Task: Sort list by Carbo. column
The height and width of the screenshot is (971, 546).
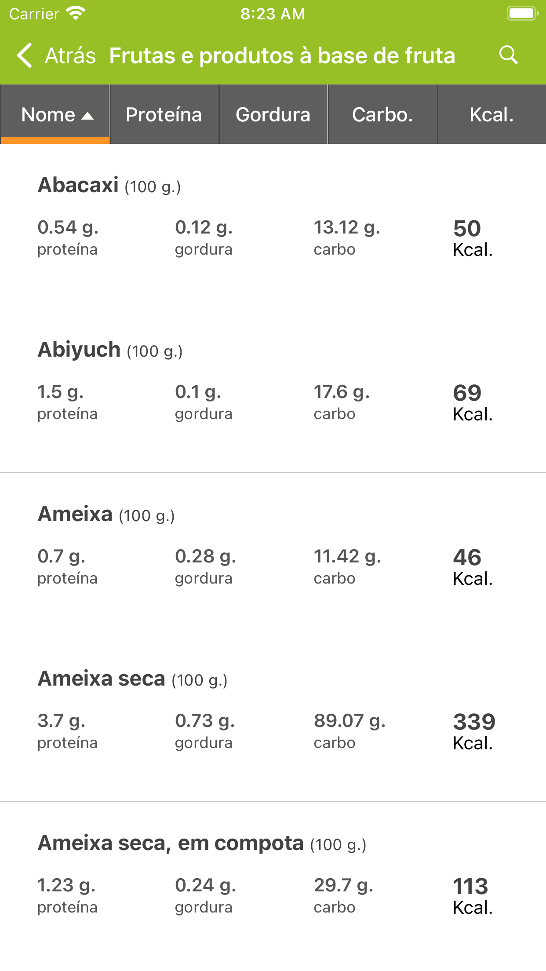Action: pyautogui.click(x=382, y=115)
